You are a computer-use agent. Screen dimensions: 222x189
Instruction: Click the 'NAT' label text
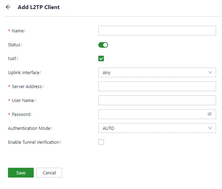[x=13, y=59]
